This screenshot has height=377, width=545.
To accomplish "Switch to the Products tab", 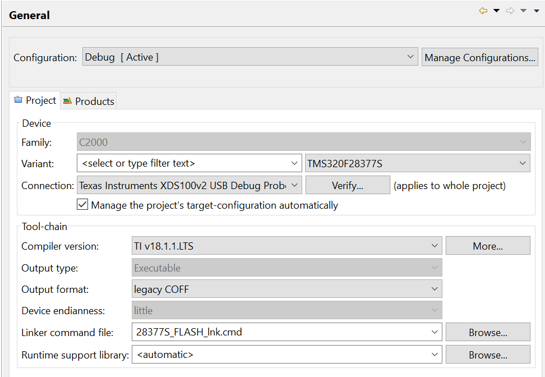I will [89, 101].
